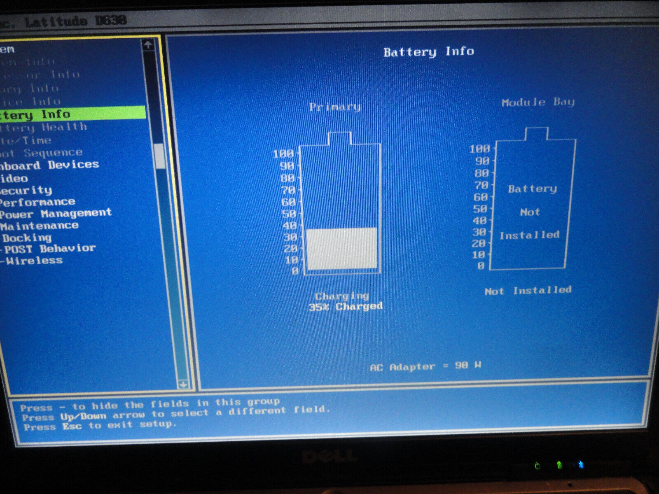Click the Processor Info entry in the menu
Screen dimensions: 659x494
40,75
